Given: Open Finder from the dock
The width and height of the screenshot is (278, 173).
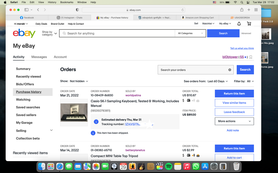Looking at the screenshot, I should 42,166.
